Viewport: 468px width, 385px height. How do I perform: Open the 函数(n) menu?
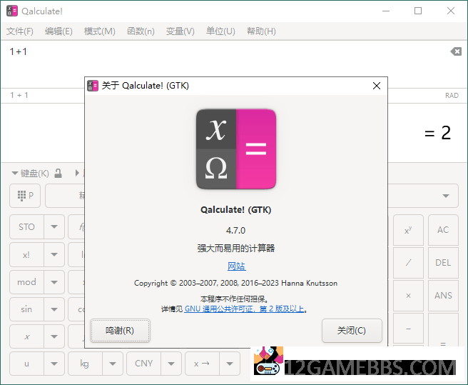pos(141,31)
